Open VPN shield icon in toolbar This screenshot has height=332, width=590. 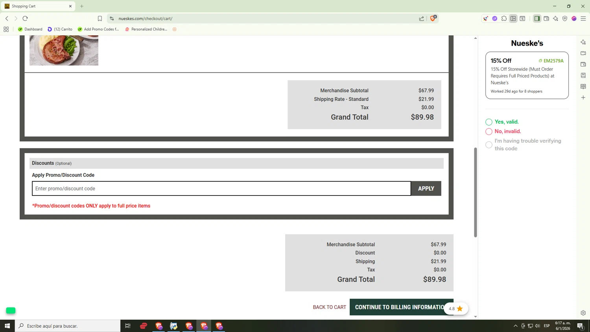(x=565, y=18)
